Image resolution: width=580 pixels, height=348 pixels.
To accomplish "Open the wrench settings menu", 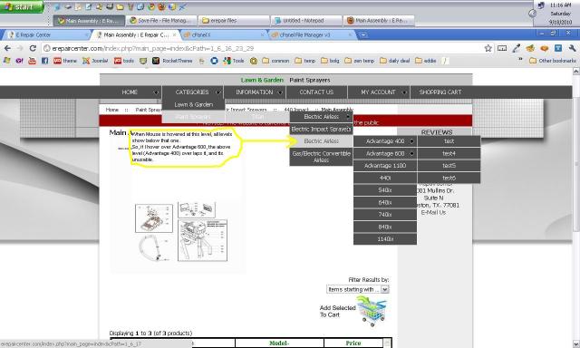I will coord(572,48).
